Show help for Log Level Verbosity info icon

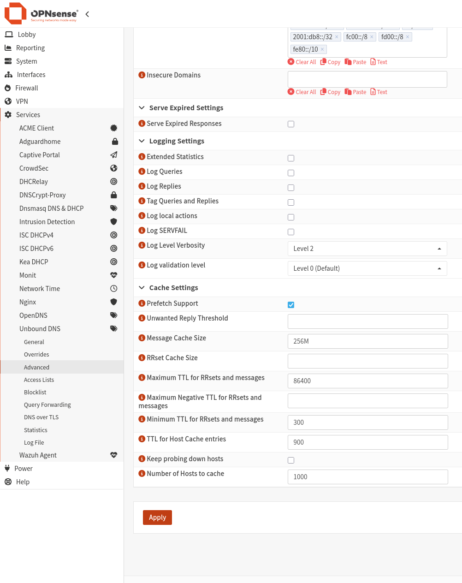click(x=142, y=245)
